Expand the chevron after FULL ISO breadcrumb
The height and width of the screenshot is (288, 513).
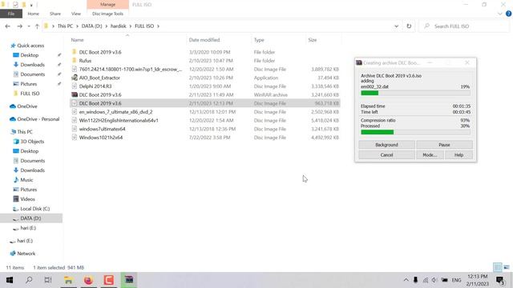tap(158, 26)
